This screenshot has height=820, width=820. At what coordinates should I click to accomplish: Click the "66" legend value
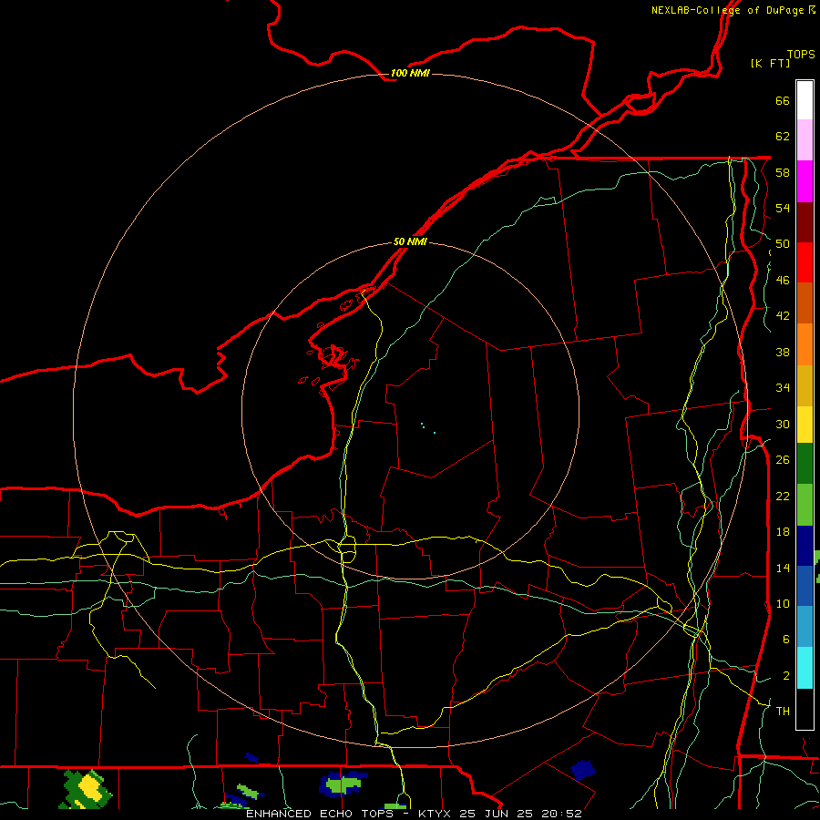(783, 100)
